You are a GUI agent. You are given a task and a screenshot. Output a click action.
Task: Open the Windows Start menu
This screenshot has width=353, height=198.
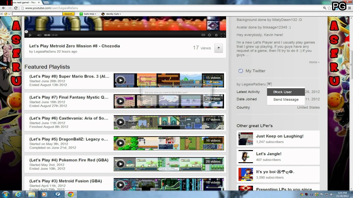5,194
